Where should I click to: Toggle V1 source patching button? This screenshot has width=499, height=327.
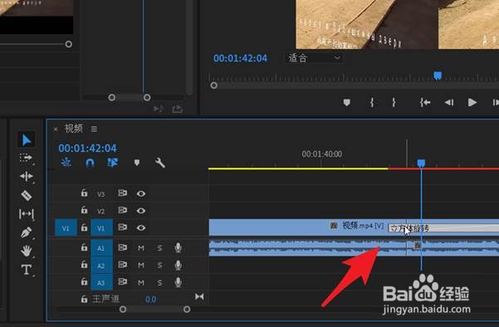click(x=66, y=227)
